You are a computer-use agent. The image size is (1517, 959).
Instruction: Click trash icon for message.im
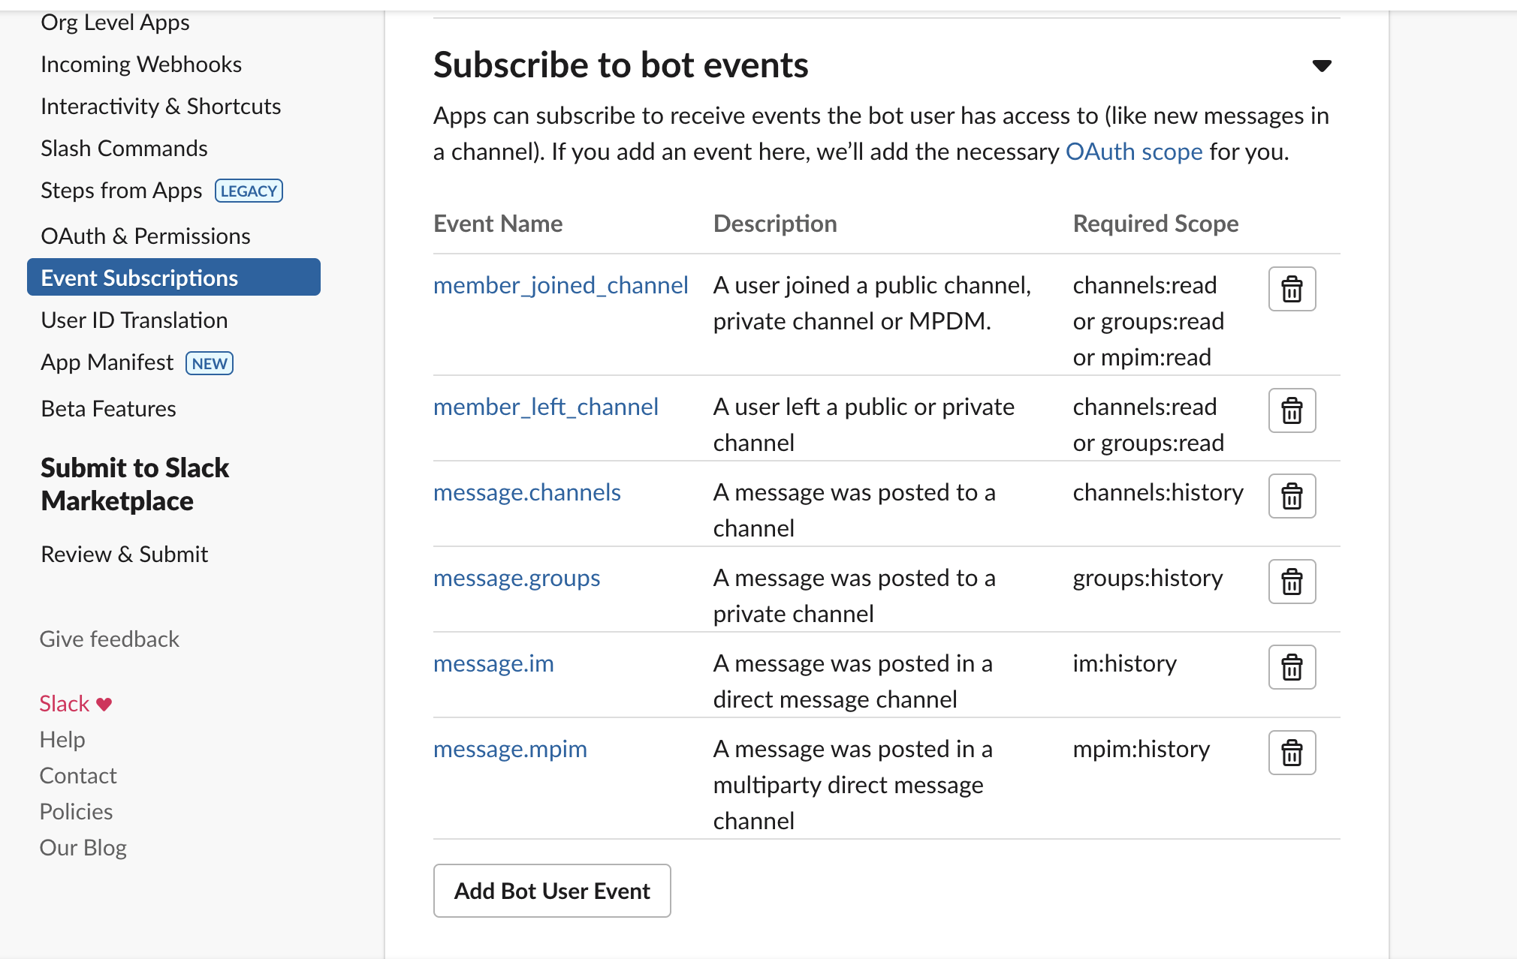(x=1292, y=667)
